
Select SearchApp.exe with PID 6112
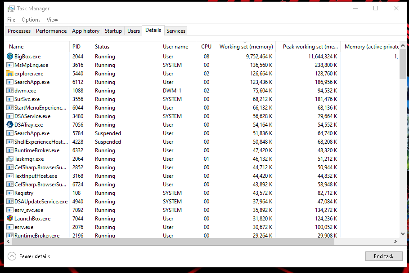[x=32, y=82]
